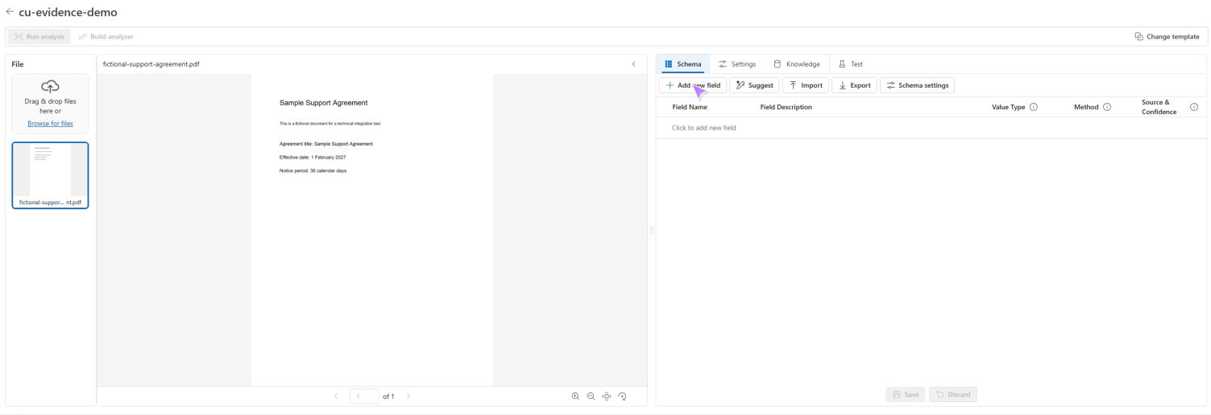The height and width of the screenshot is (415, 1211).
Task: Collapse the document preview pane chevron
Action: point(633,64)
